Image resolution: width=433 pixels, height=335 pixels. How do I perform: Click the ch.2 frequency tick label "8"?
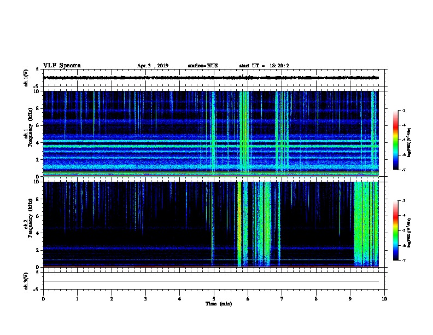click(x=38, y=199)
